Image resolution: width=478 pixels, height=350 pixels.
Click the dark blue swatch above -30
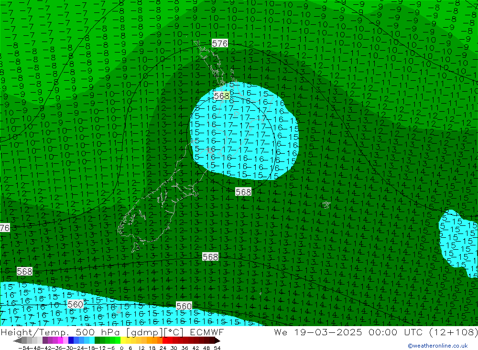pyautogui.click(x=71, y=340)
